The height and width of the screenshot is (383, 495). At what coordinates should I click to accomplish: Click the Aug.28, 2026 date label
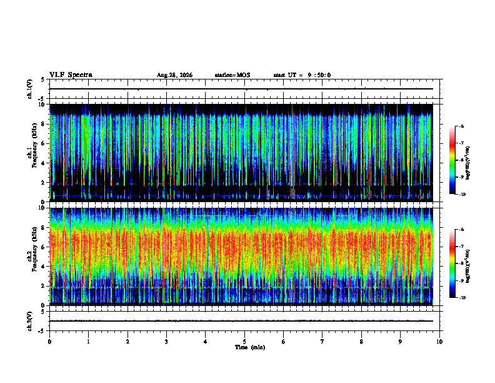coord(174,75)
